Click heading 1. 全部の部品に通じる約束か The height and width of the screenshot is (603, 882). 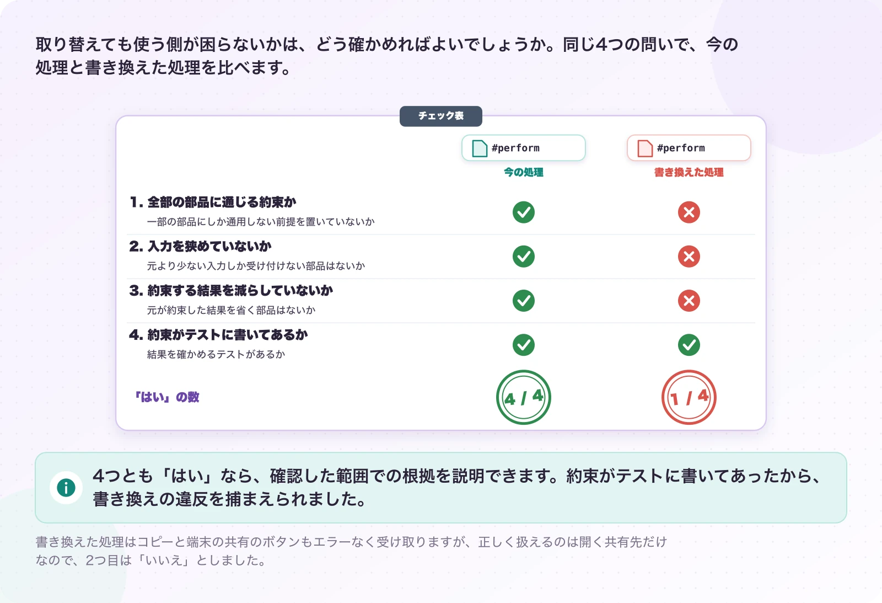click(213, 202)
